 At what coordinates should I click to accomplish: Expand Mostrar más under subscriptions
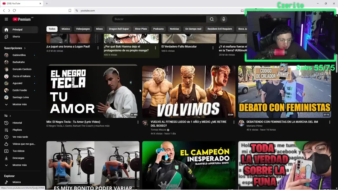pyautogui.click(x=20, y=104)
